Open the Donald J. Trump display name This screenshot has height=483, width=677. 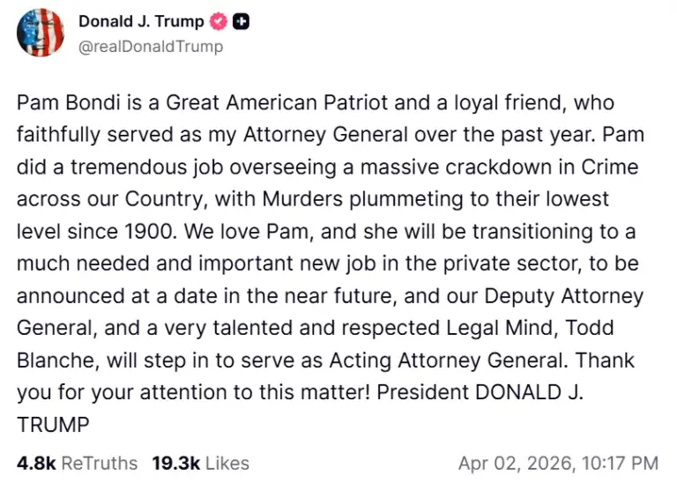coord(141,22)
